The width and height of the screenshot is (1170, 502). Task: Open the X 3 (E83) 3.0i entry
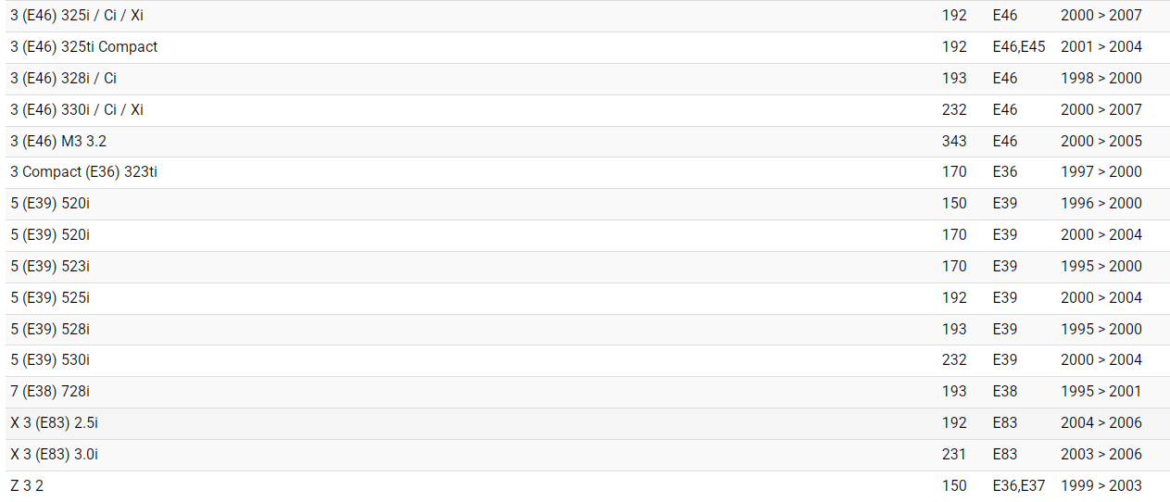(55, 455)
